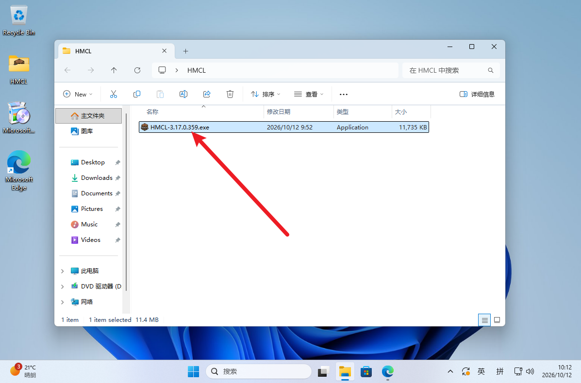Viewport: 581px width, 383px height.
Task: Open volume control in system tray
Action: click(x=530, y=371)
